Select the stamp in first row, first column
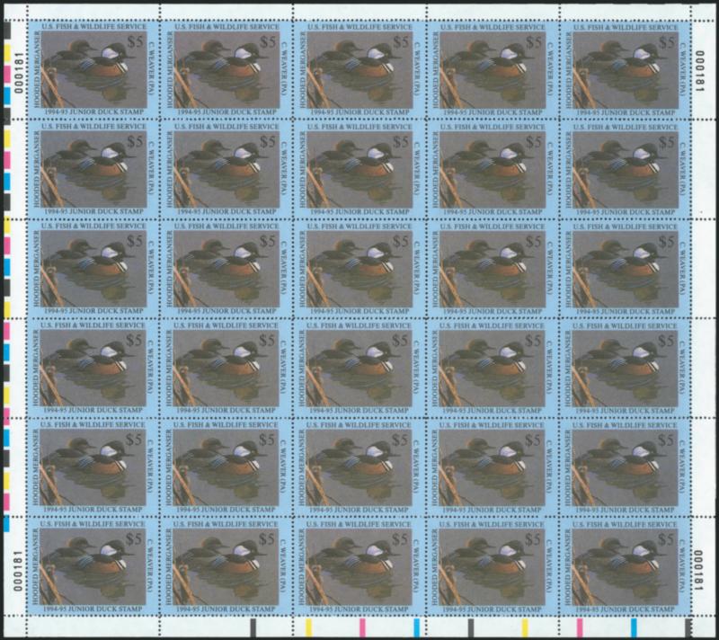This screenshot has height=640, width=719. tap(93, 70)
